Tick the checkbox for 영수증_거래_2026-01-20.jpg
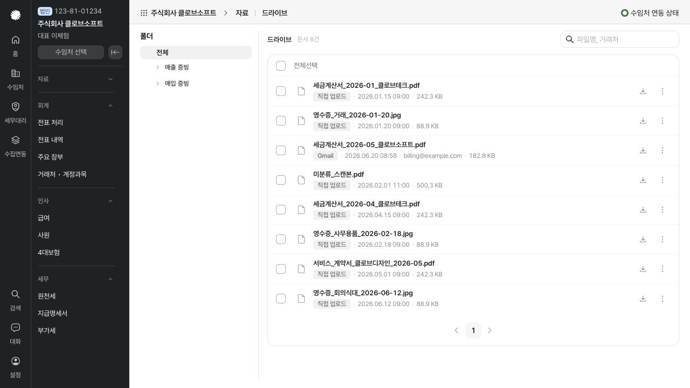Image resolution: width=690 pixels, height=388 pixels. 281,121
